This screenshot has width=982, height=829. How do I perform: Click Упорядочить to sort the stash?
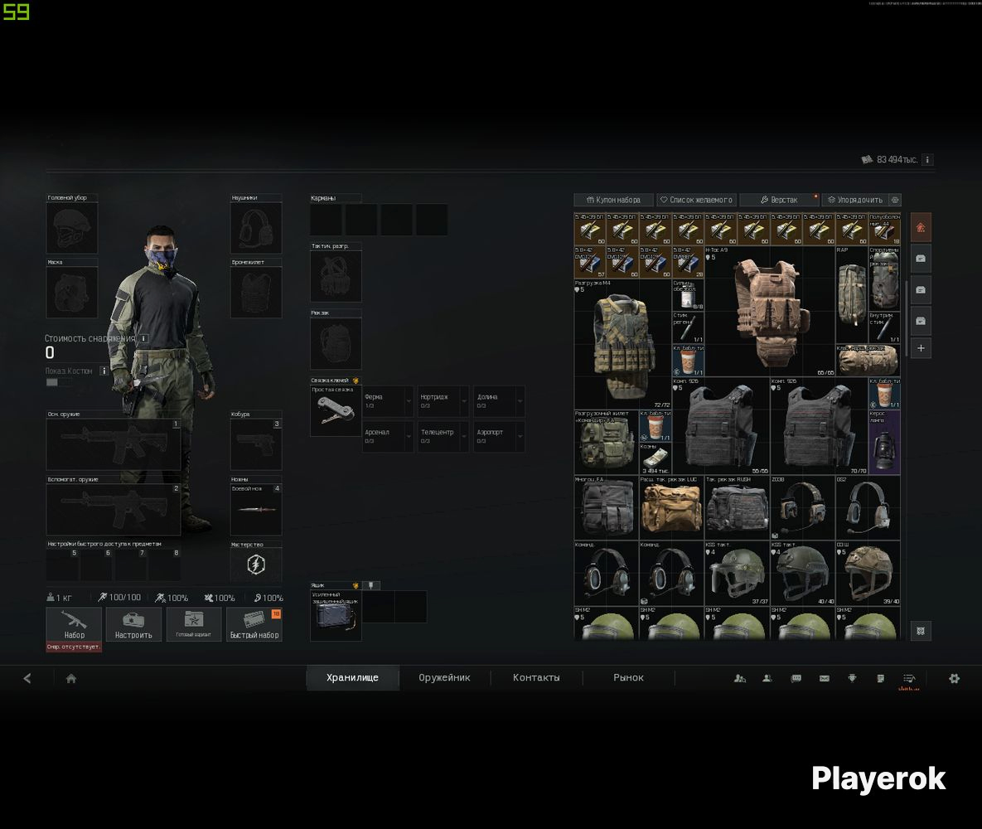tap(855, 200)
